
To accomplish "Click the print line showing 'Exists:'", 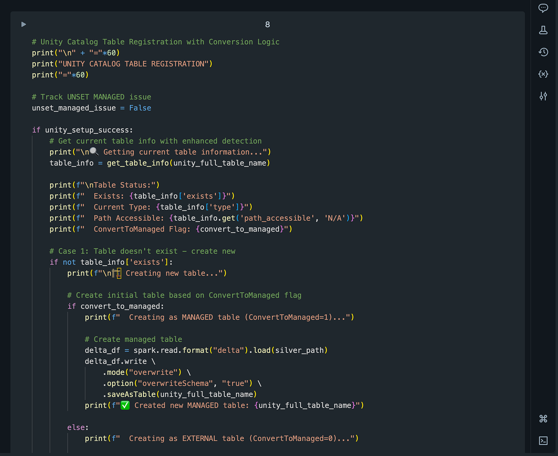I will (142, 196).
